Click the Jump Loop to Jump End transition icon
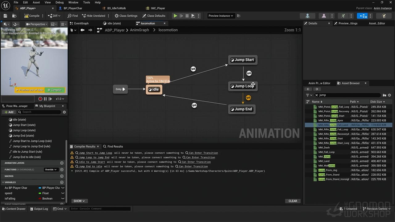Screen dimensions: 395x222 pos(248,98)
